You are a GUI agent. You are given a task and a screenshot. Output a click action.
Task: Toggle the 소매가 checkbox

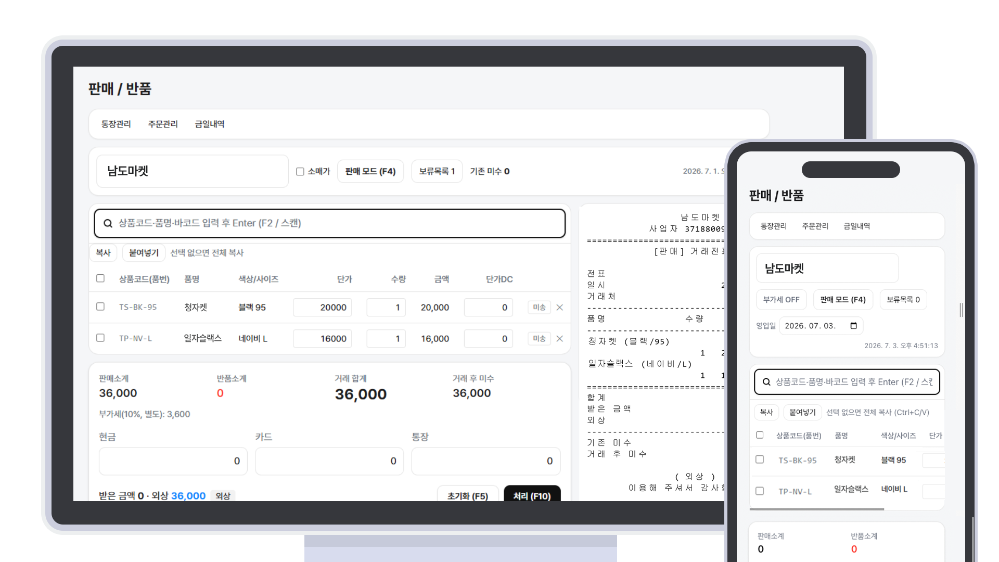[x=300, y=171]
